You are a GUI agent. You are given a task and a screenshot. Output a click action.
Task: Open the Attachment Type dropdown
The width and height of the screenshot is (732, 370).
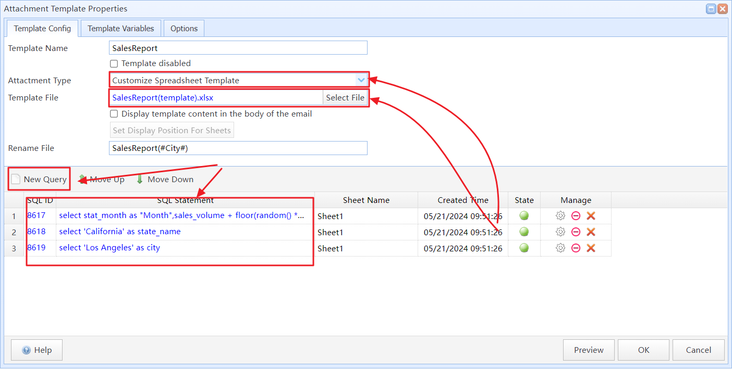pos(361,80)
